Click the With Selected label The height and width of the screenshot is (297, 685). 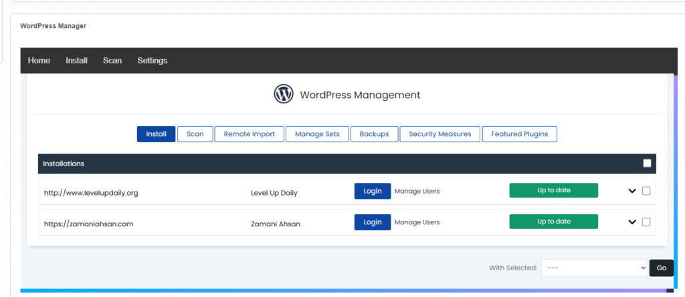point(513,268)
